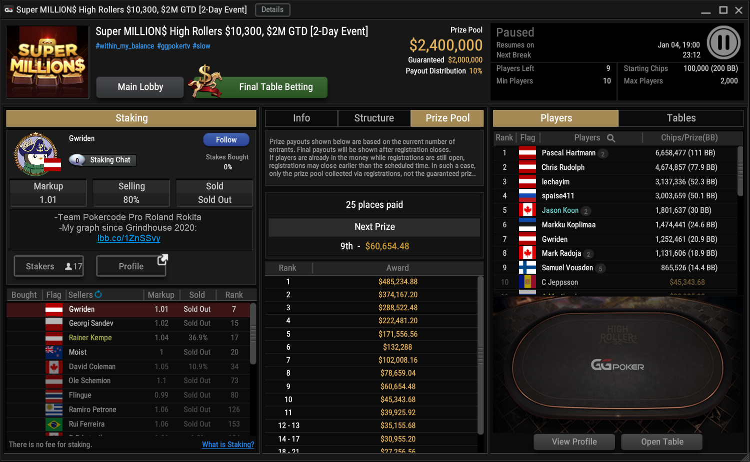
Task: Sort sellers by Markup column
Action: [x=161, y=295]
